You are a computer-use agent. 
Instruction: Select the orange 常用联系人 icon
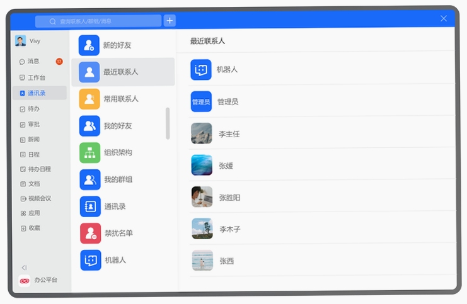click(89, 99)
